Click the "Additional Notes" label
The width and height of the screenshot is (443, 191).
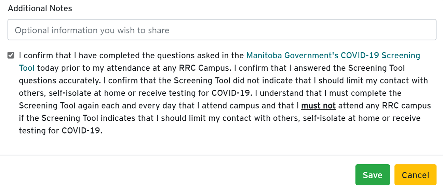40,9
